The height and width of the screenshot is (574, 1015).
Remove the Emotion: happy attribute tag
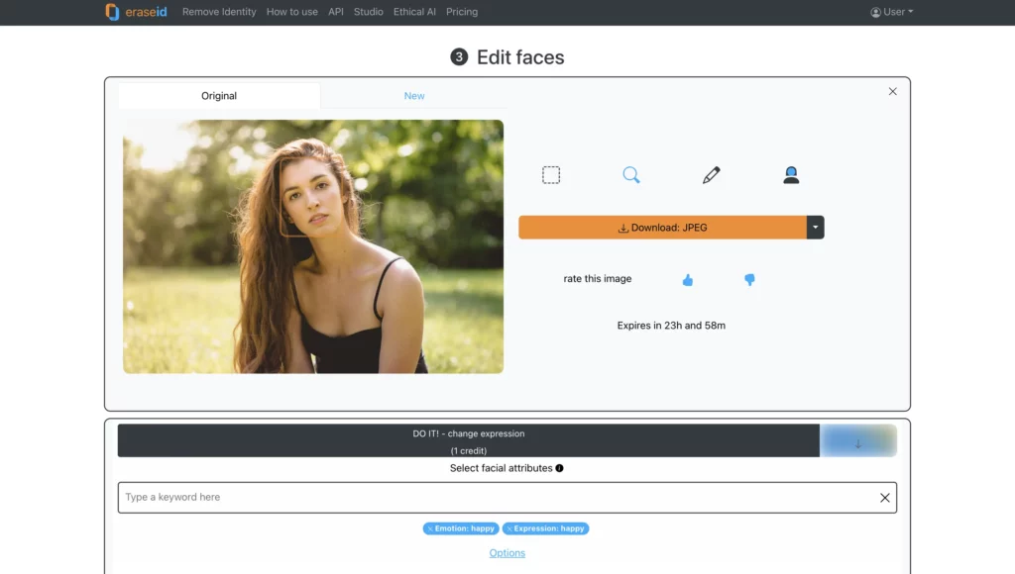pos(429,528)
